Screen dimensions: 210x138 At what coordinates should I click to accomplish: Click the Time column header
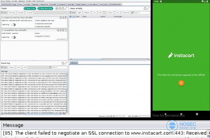point(91,17)
